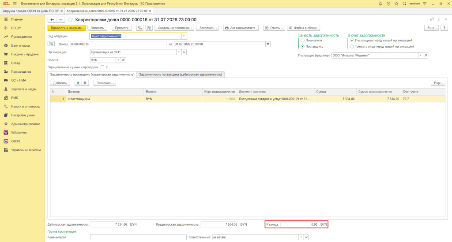
Task: Click Добавить row button
Action: point(60,83)
